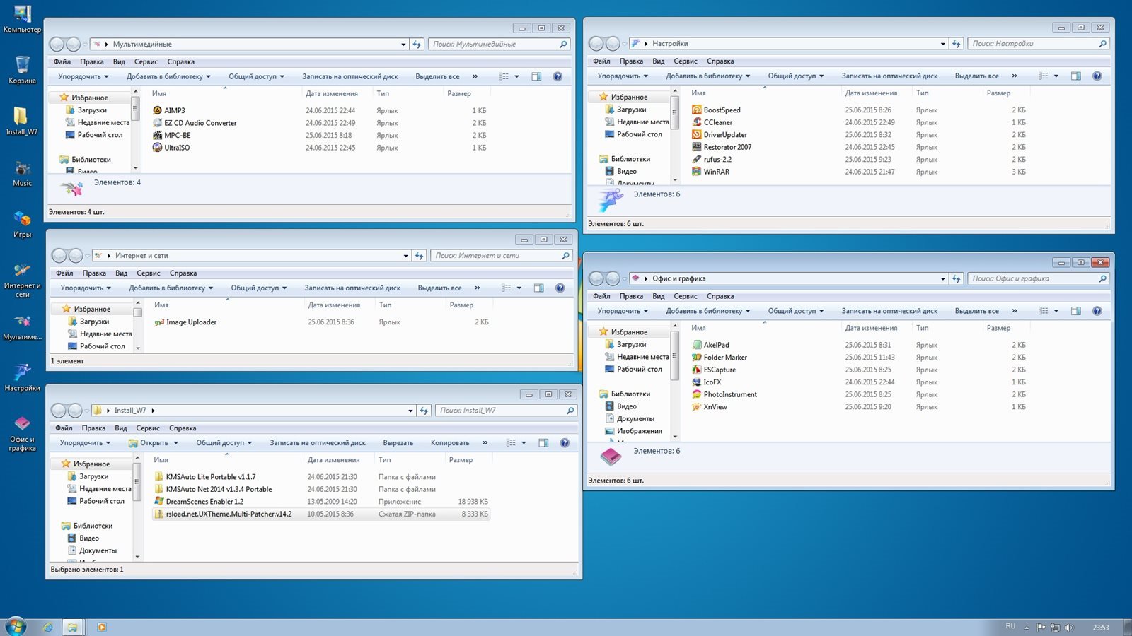Expand address bar history in Мультимедийные window
Image resolution: width=1132 pixels, height=636 pixels.
click(403, 44)
